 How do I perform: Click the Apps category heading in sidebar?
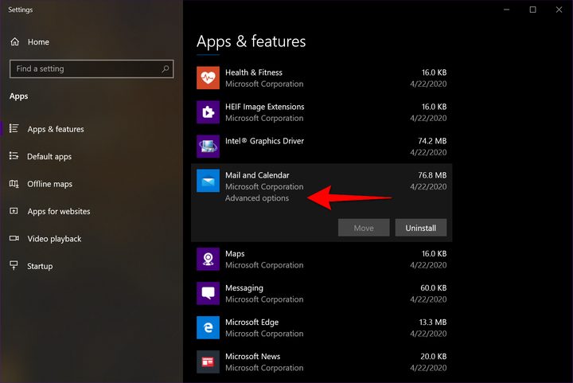18,96
